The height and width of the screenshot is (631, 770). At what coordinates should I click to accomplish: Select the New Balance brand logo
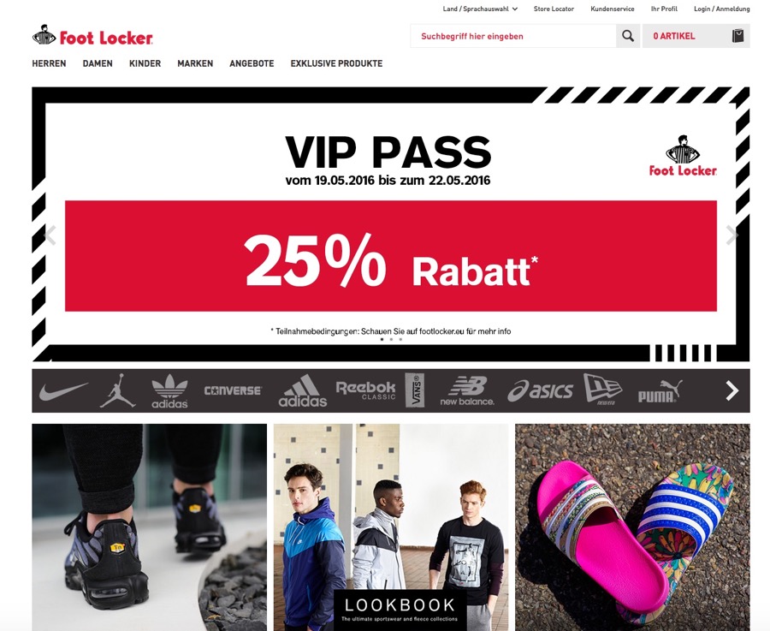click(x=467, y=391)
